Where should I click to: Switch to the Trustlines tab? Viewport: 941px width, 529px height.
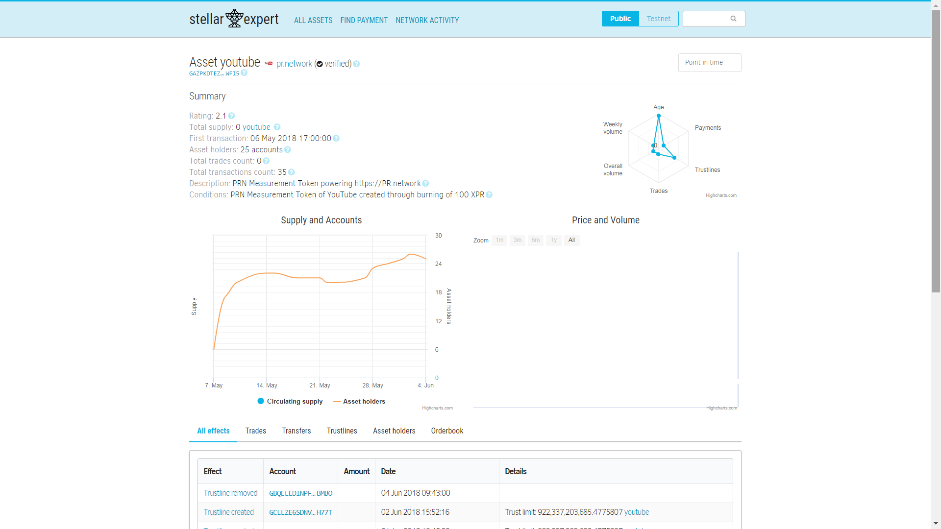click(342, 431)
